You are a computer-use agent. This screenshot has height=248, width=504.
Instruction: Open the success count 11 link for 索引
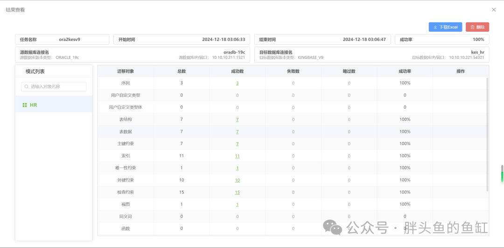tap(237, 156)
